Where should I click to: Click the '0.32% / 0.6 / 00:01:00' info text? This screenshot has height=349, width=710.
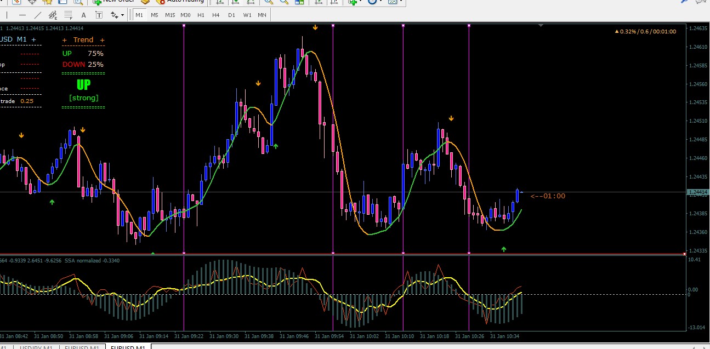click(x=645, y=32)
